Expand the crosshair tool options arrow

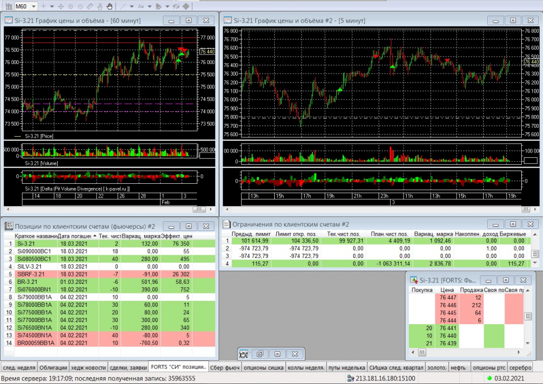(x=52, y=6)
